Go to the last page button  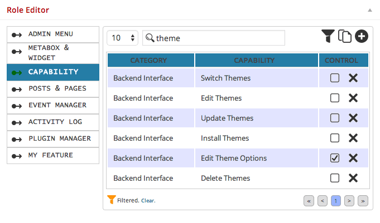(363, 201)
